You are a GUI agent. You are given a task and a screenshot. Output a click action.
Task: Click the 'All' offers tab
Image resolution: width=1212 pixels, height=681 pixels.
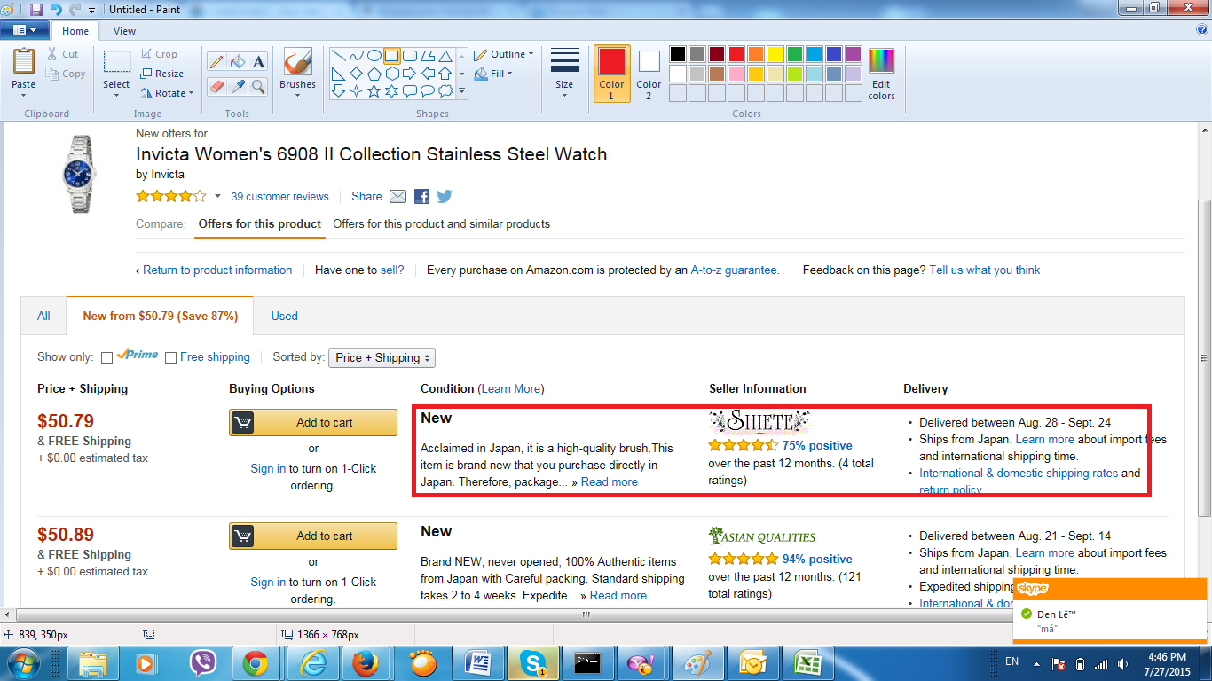tap(43, 316)
